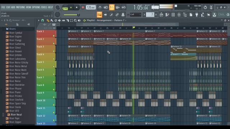The width and height of the screenshot is (230, 129).
Task: Mute Track 9 with its green light
Action: 54,97
